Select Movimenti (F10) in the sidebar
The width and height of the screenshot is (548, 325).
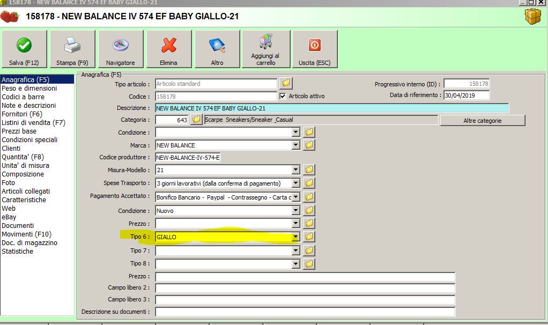pyautogui.click(x=27, y=234)
